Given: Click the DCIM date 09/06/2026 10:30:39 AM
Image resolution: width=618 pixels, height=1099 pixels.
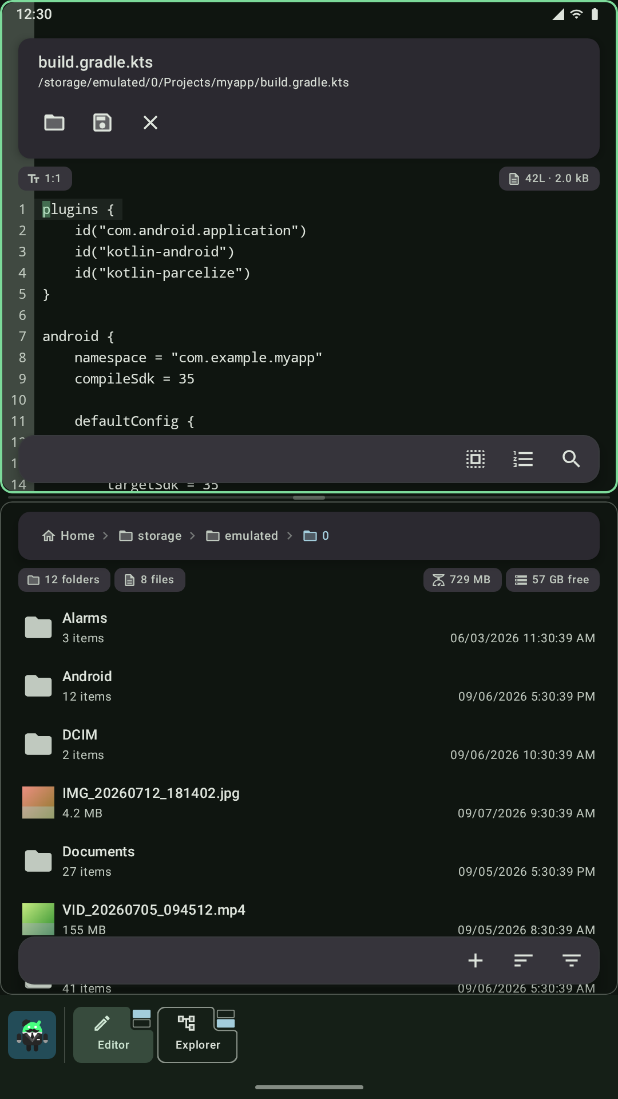Looking at the screenshot, I should (522, 755).
